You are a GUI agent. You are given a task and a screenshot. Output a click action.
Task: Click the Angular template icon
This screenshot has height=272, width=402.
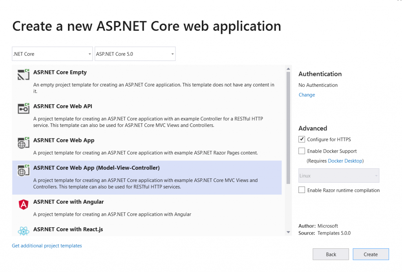23,205
